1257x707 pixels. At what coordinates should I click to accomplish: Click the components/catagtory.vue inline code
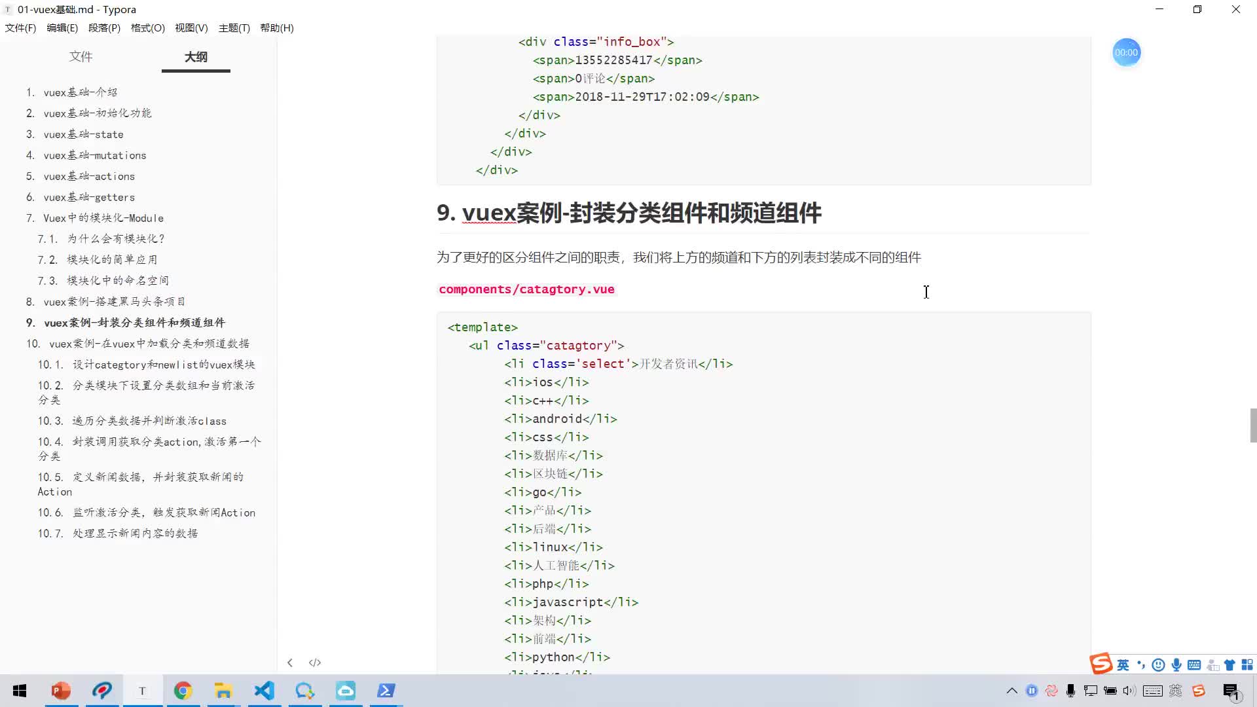(x=526, y=289)
